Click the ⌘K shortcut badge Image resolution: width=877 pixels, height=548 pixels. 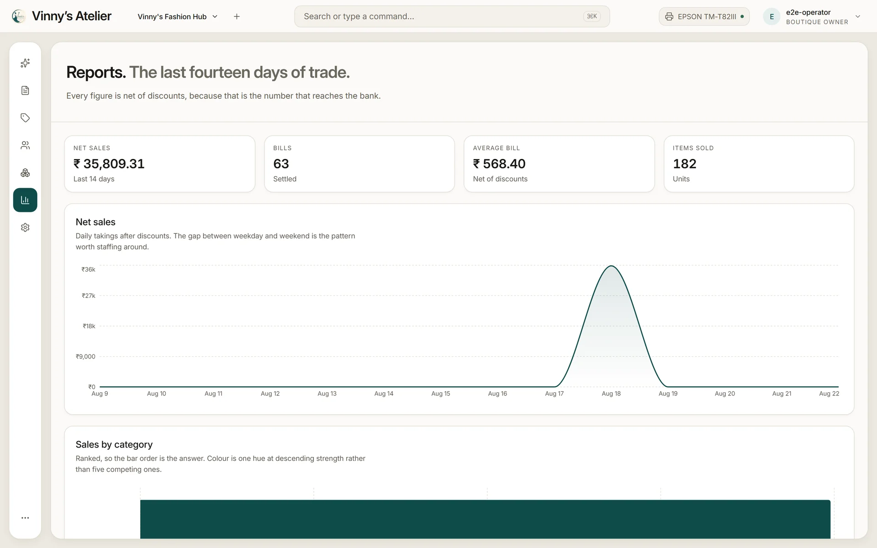coord(592,16)
